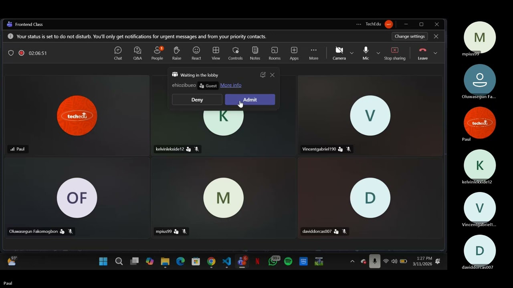Select Vincentgabriel190 video tile
The height and width of the screenshot is (288, 513).
tap(370, 116)
